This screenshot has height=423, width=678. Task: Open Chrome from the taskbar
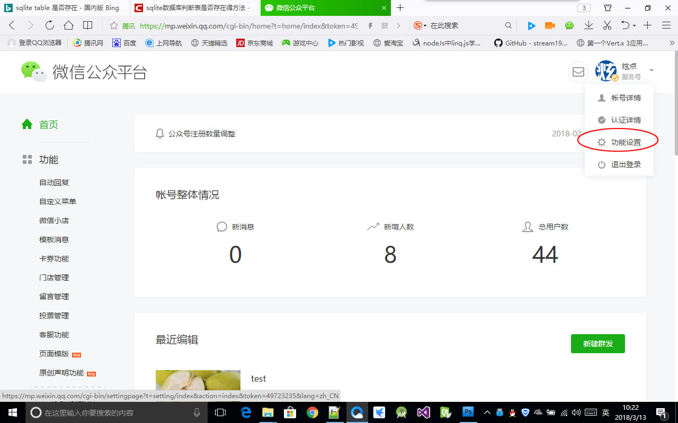312,412
